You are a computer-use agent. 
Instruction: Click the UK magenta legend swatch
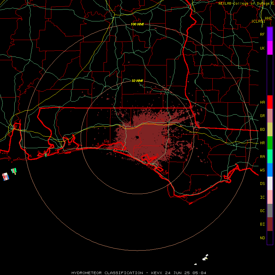click(x=270, y=48)
